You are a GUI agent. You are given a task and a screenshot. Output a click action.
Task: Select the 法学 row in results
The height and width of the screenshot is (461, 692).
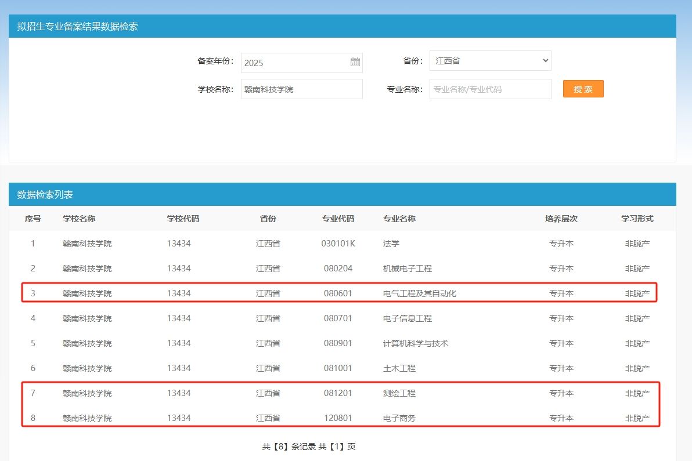(x=391, y=244)
